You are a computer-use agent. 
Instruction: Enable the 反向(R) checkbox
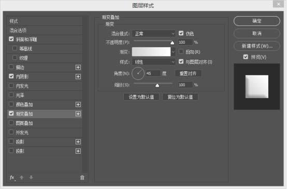pos(181,51)
